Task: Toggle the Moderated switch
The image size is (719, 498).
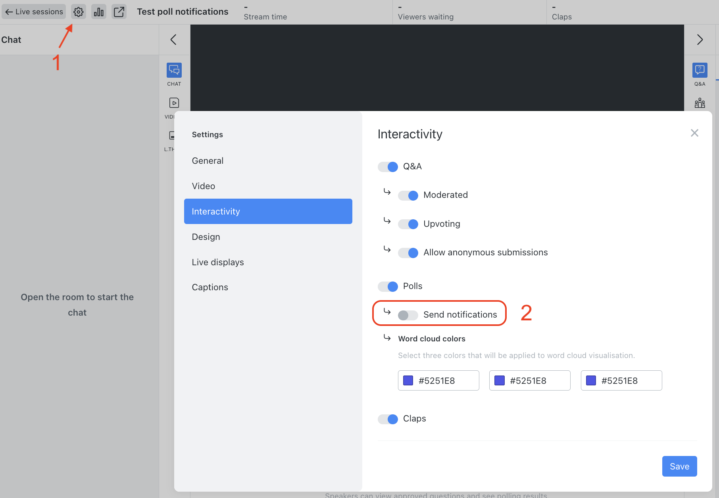Action: 408,195
